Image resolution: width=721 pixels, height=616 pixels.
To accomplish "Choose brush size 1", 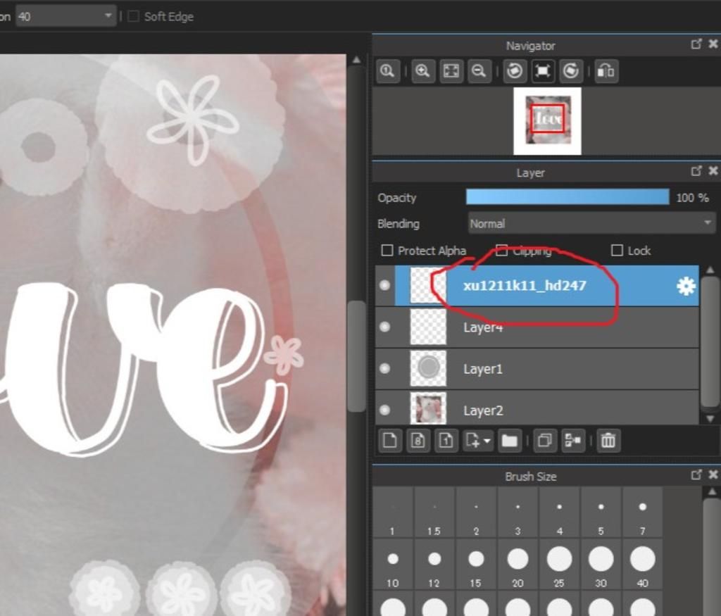I will click(392, 513).
